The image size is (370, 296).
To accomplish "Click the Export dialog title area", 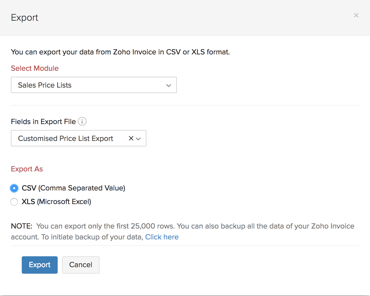I will tap(24, 17).
